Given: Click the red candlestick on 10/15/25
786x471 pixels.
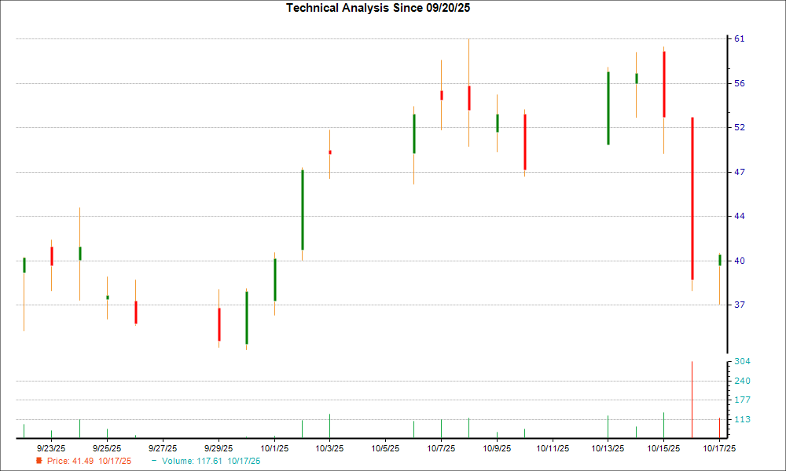Looking at the screenshot, I should [664, 84].
